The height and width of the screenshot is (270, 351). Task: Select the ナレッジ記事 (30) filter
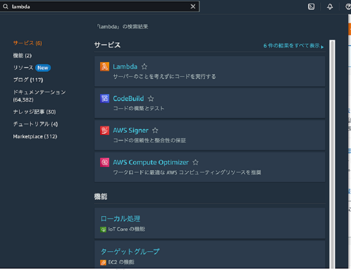point(34,112)
